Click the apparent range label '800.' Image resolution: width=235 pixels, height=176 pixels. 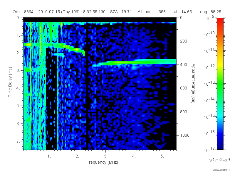coord(184,112)
